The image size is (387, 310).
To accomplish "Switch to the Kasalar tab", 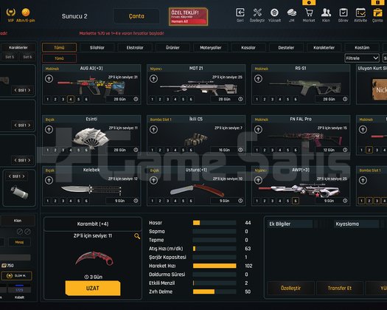I will point(248,47).
